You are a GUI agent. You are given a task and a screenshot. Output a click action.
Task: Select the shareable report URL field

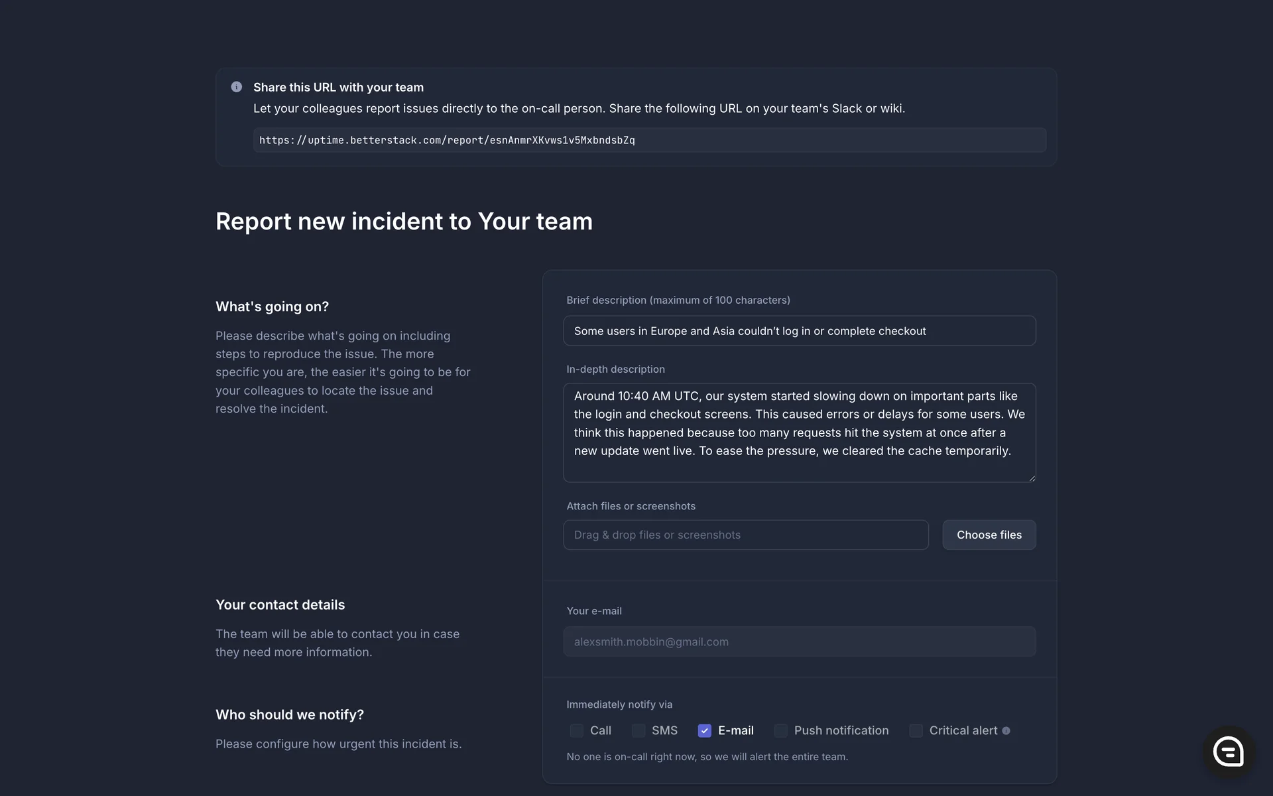pyautogui.click(x=648, y=140)
